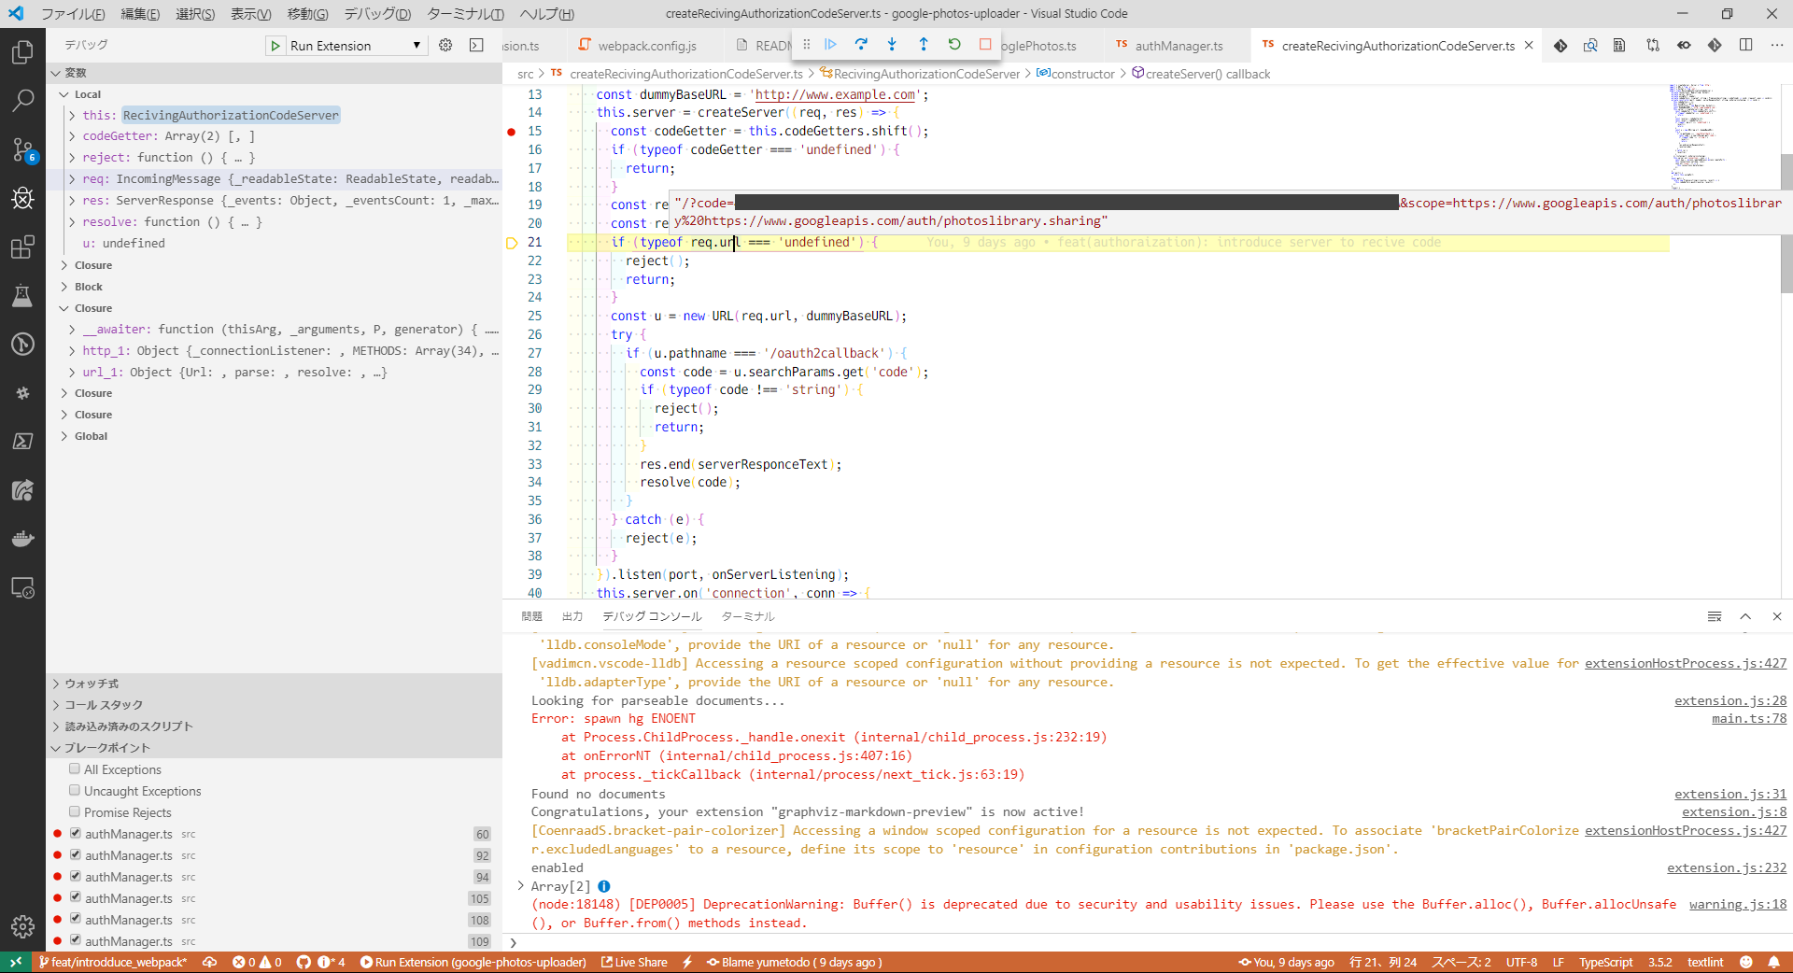The image size is (1793, 973).
Task: Check the Uncaught Exceptions checkbox
Action: tap(74, 790)
